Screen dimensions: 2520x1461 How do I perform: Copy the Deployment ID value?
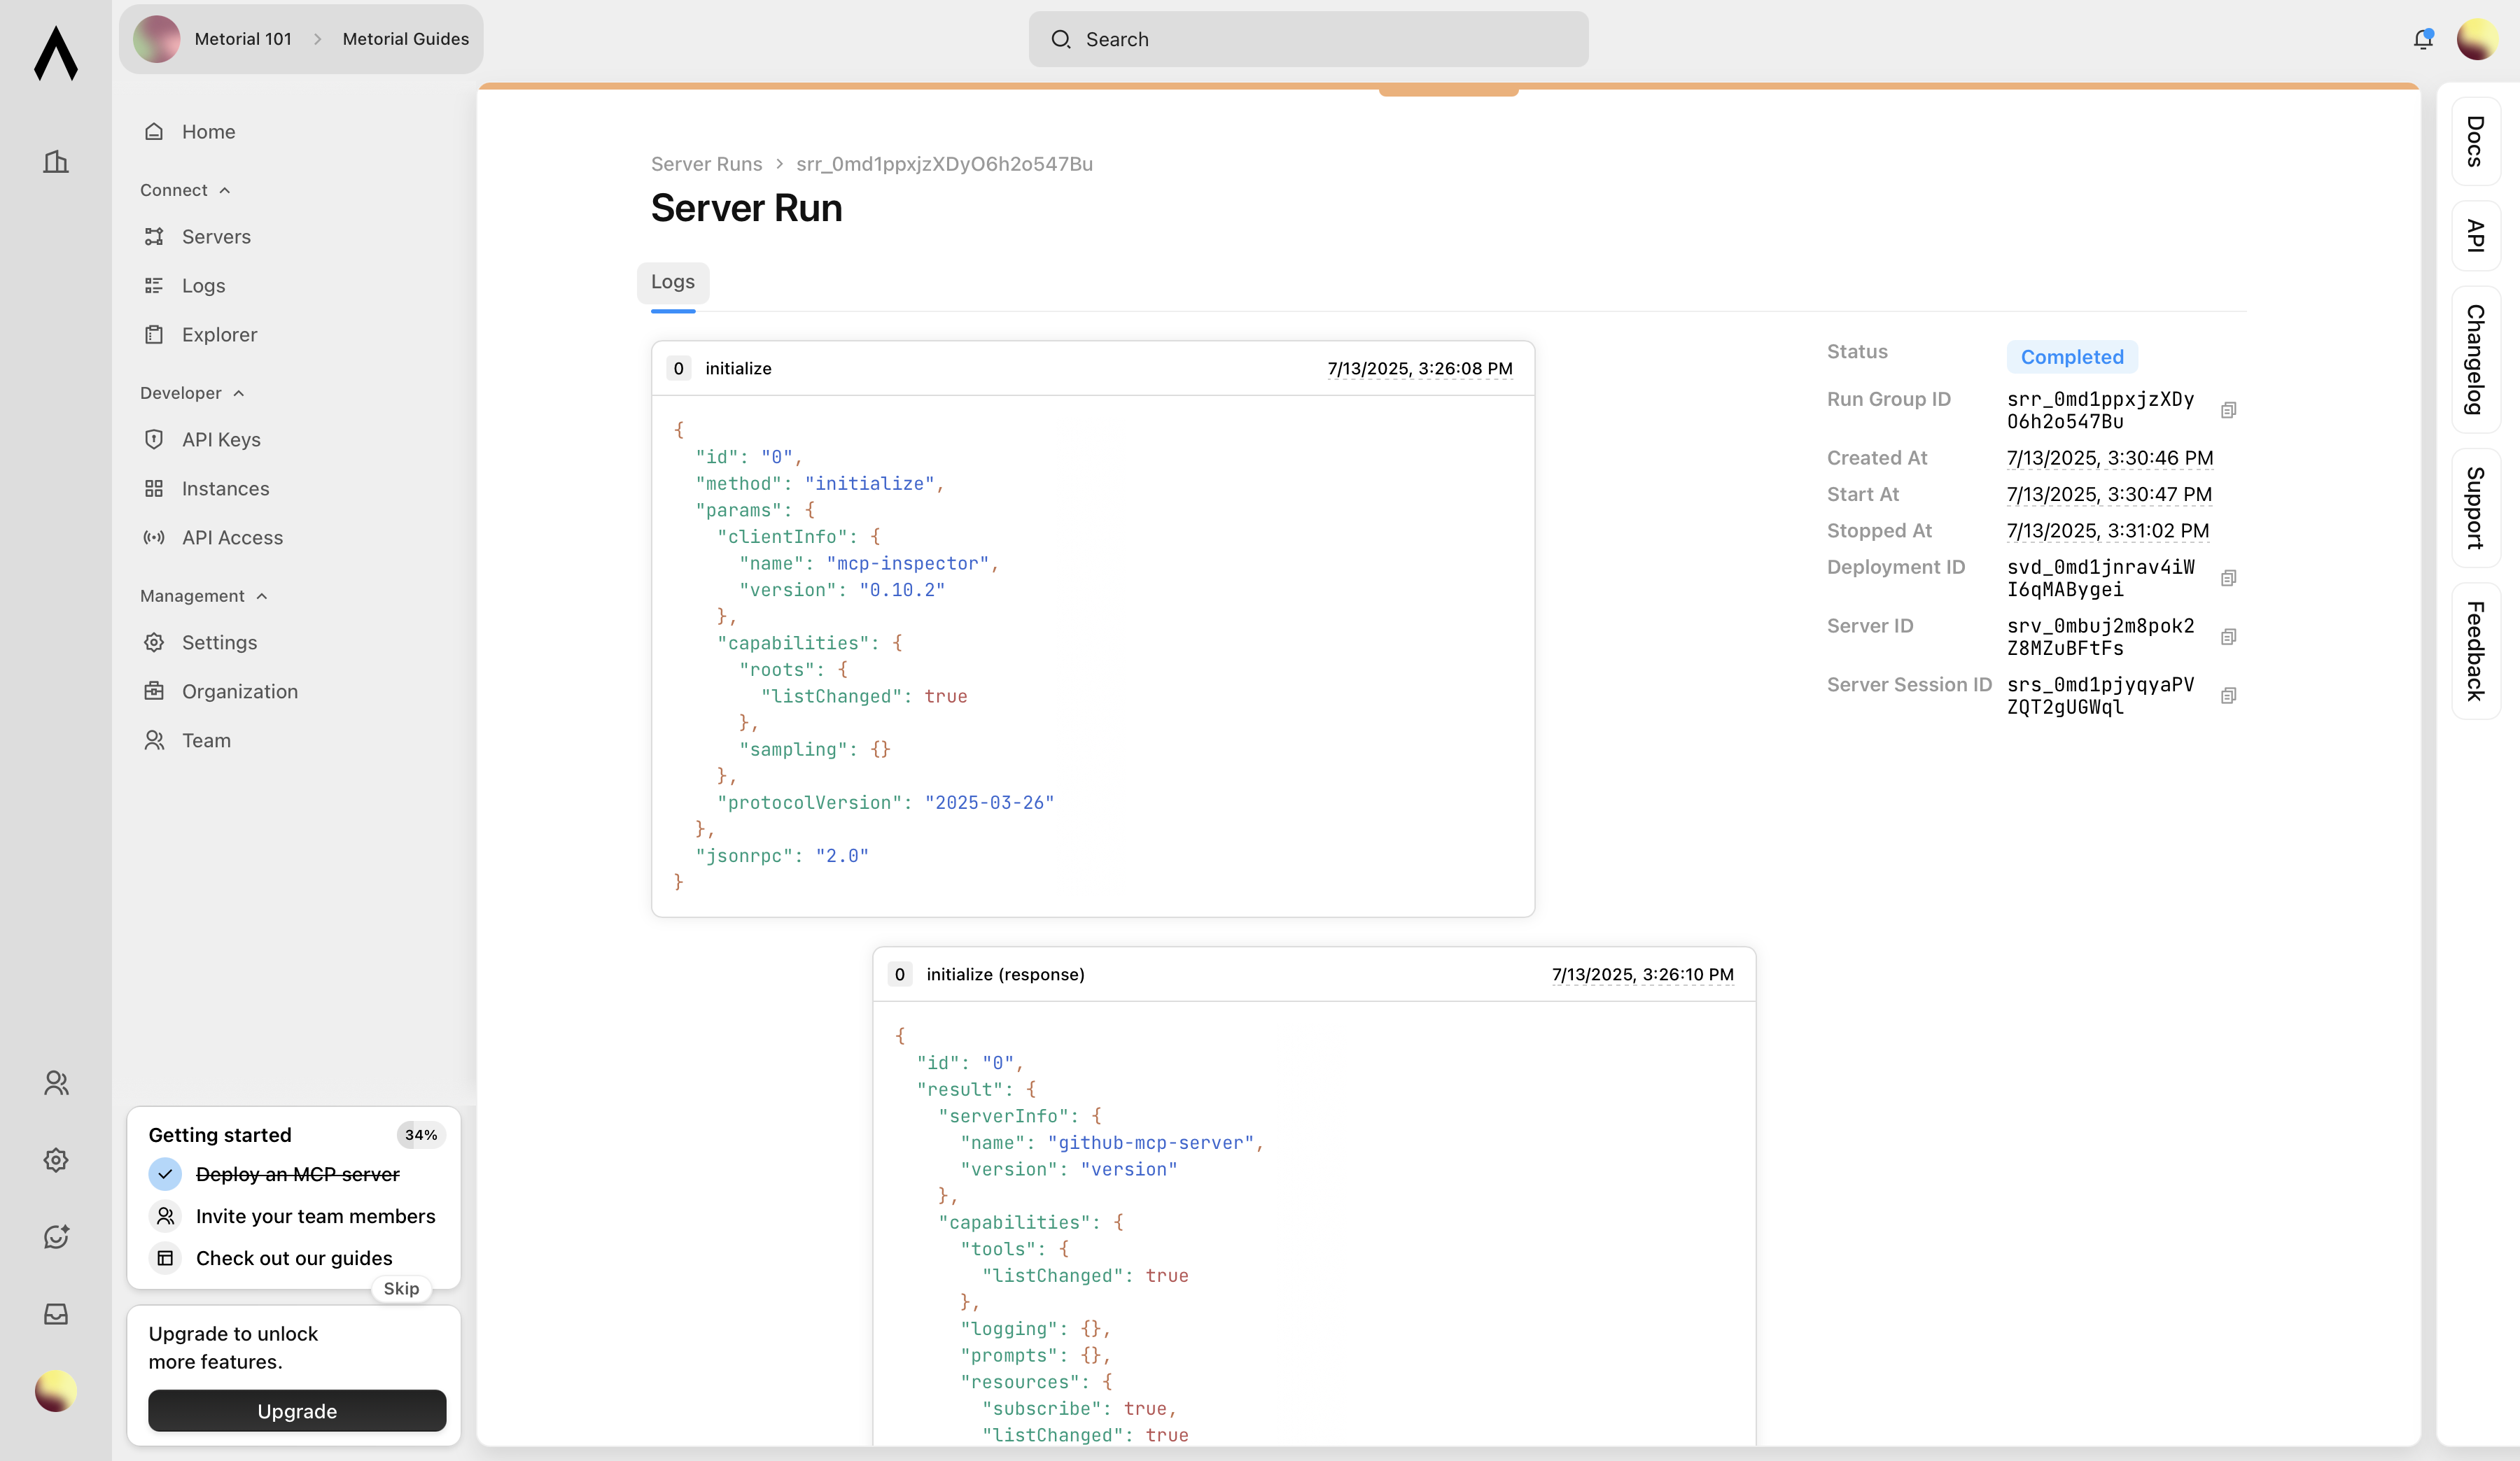tap(2228, 577)
